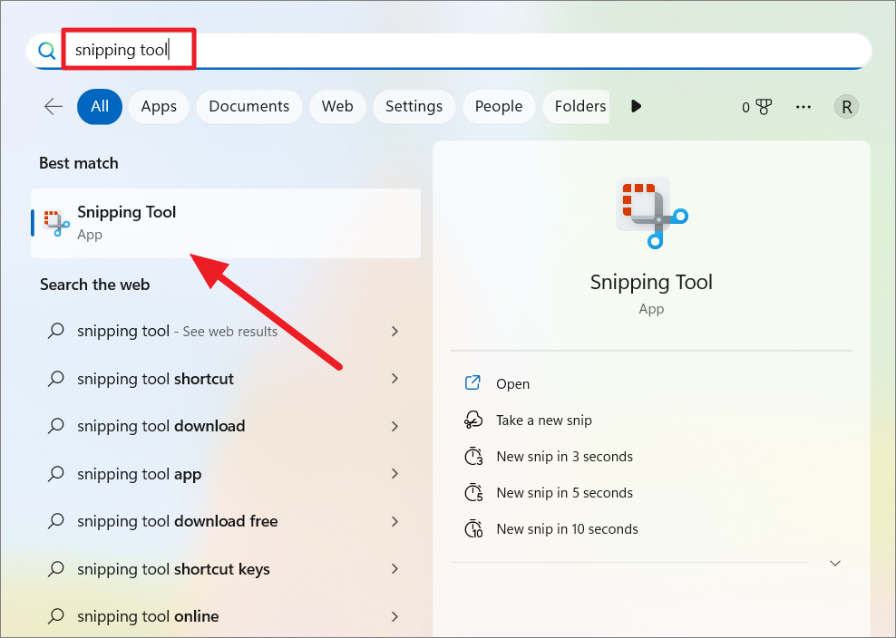The width and height of the screenshot is (896, 638).
Task: Click search icon beside 'snipping tool download free'
Action: click(x=56, y=520)
